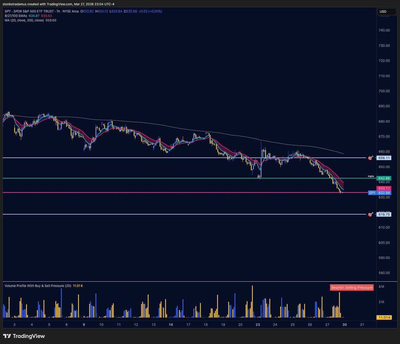Click the green 642.66 price label
The width and height of the screenshot is (400, 344).
coord(384,179)
